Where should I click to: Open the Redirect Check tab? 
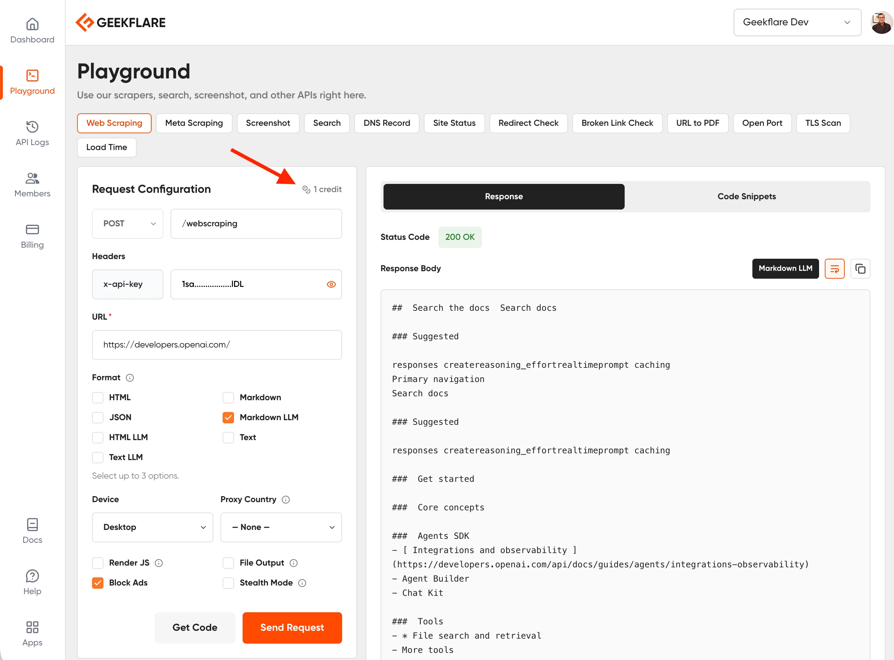528,123
